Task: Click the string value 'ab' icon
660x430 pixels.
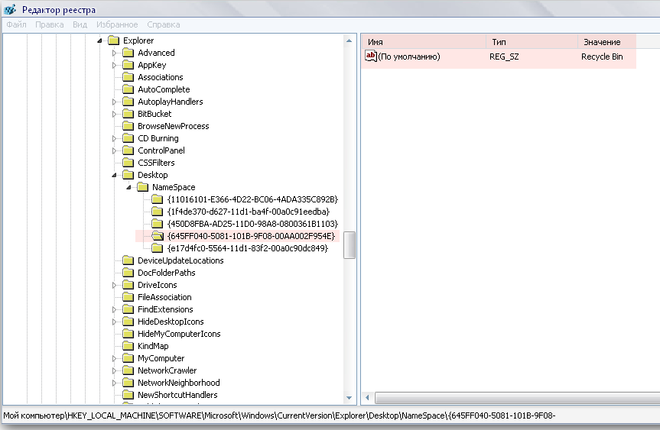Action: (x=370, y=56)
